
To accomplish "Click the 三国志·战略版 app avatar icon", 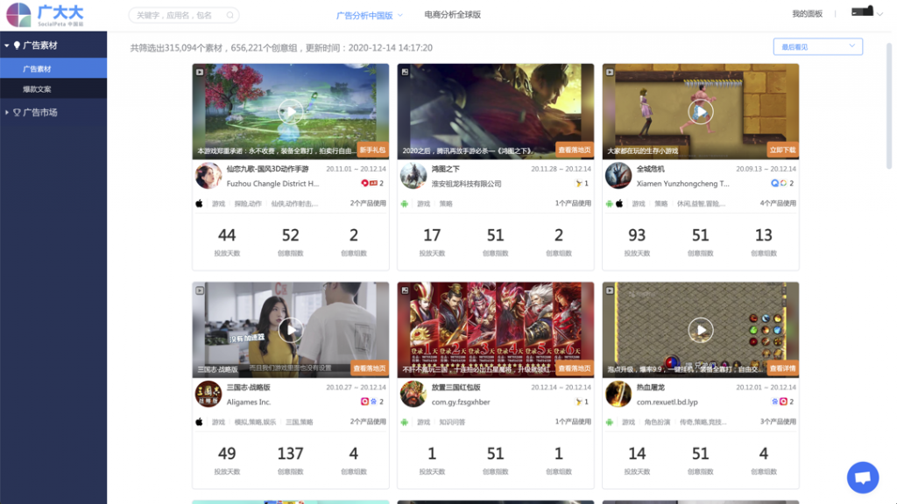I will 208,395.
